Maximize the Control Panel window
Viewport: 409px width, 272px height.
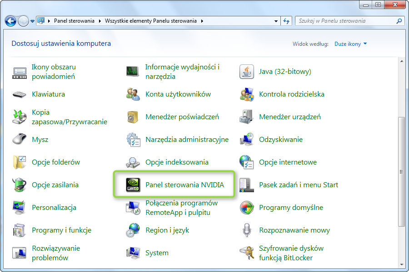pos(378,5)
